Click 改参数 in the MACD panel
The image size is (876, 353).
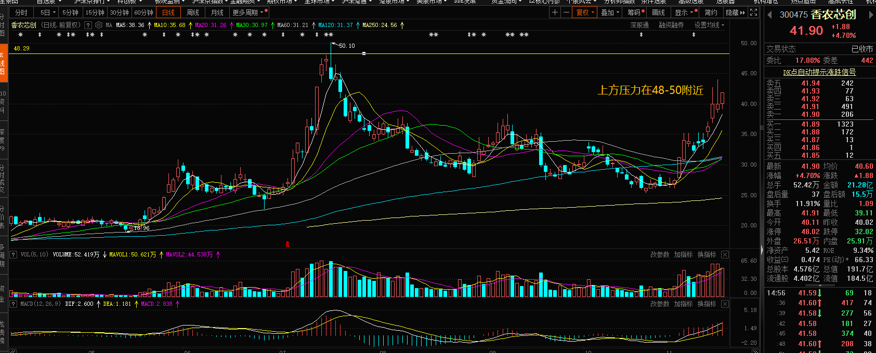[x=660, y=304]
